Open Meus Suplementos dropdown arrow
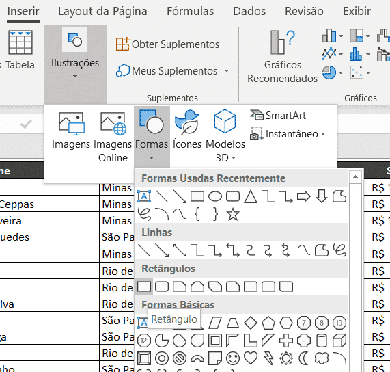This screenshot has width=390, height=372. (x=227, y=71)
